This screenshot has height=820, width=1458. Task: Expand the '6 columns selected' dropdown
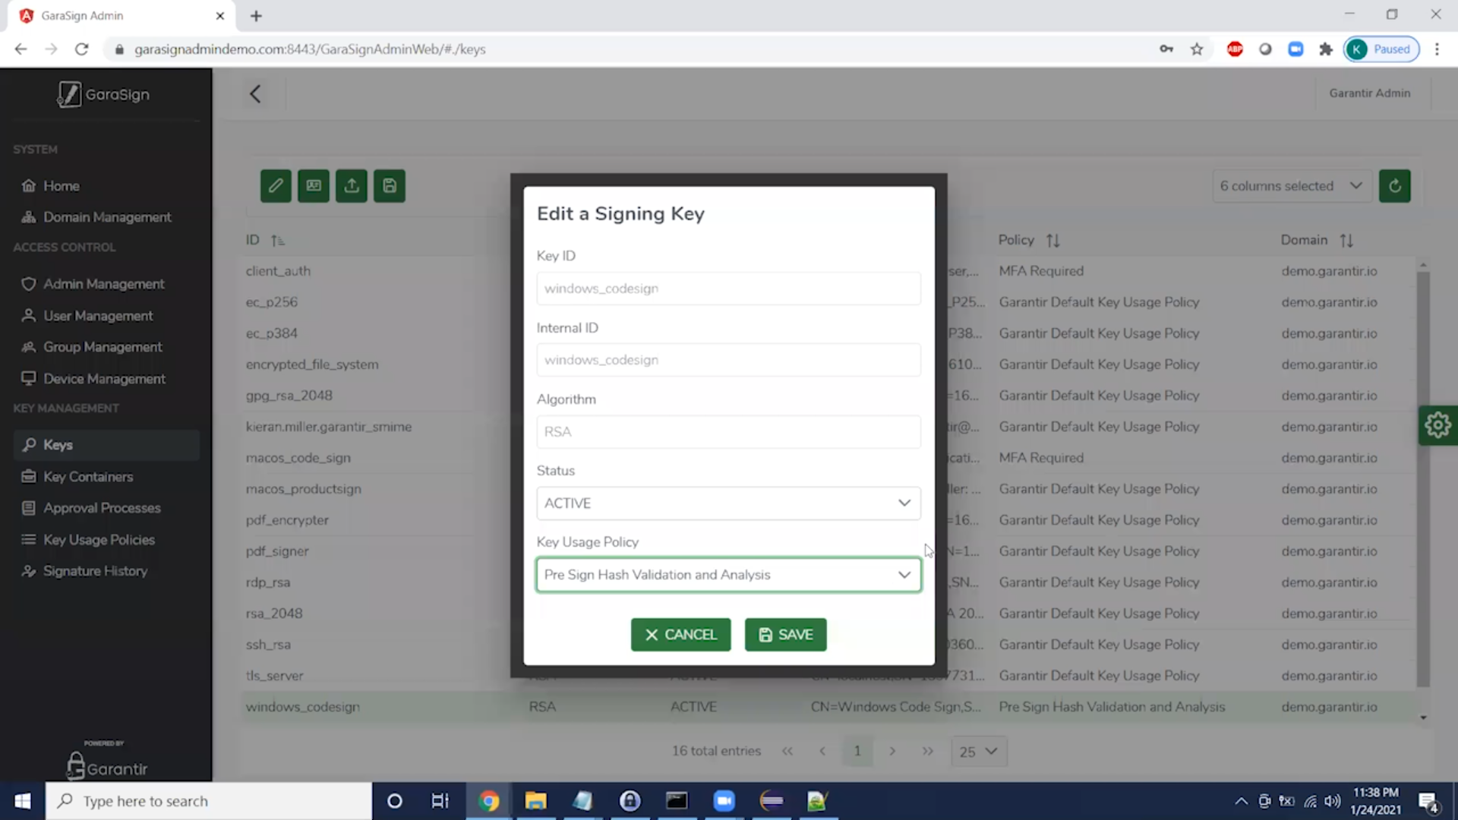[1291, 185]
